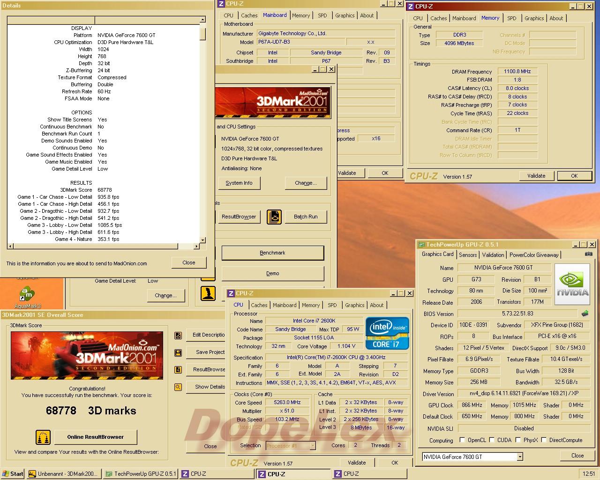
Task: Click the ResultBrowser button in 3DMark main window
Action: 239,217
